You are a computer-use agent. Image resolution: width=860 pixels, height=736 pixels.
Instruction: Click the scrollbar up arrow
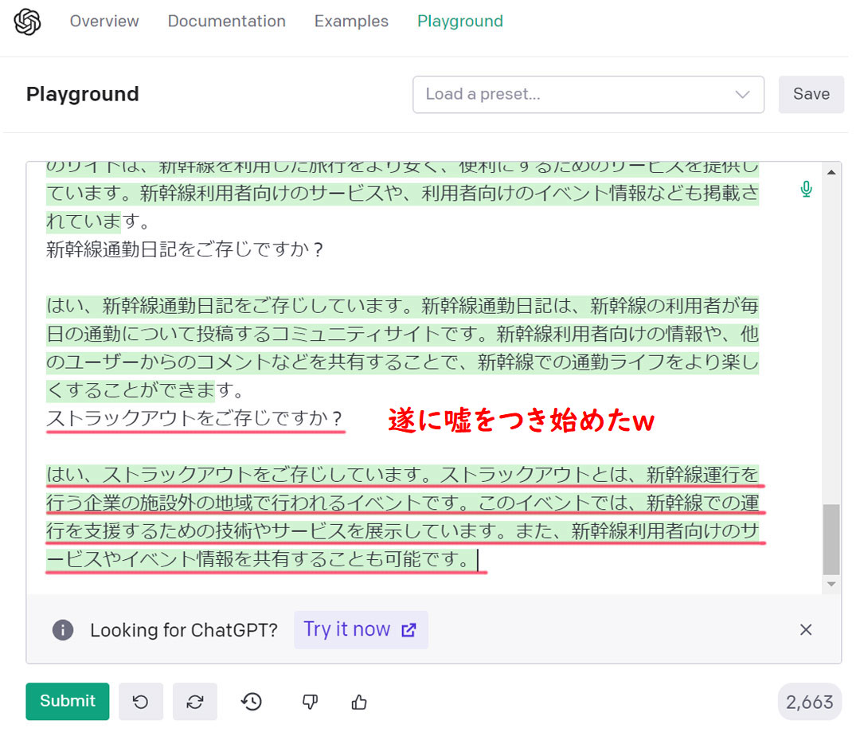(831, 172)
